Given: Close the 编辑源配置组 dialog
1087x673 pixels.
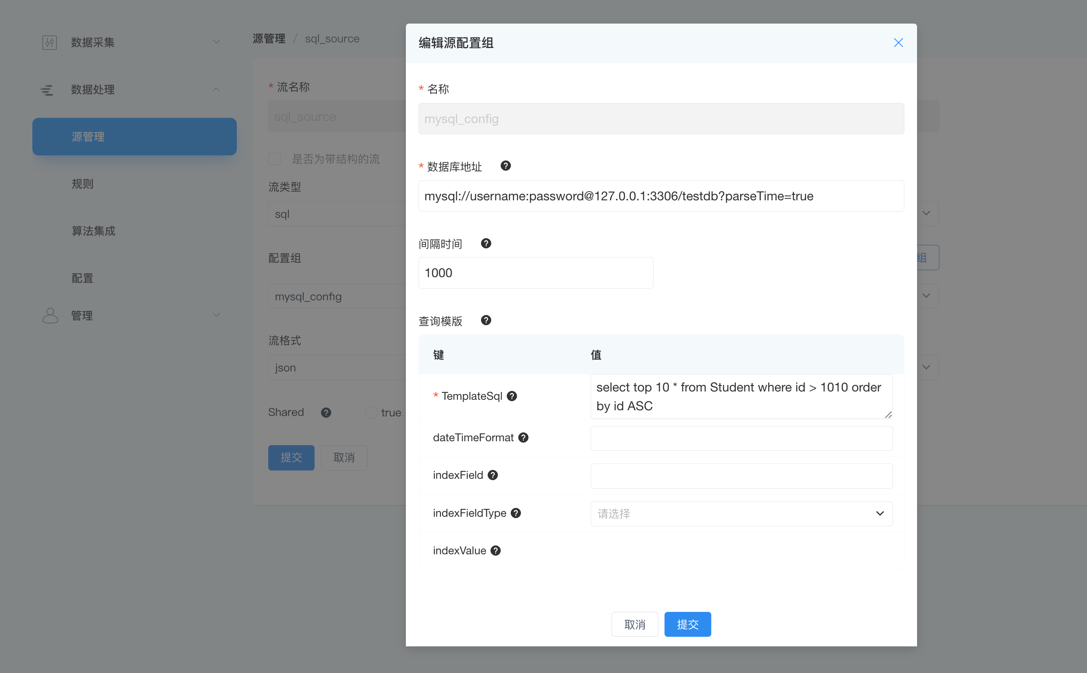Looking at the screenshot, I should pyautogui.click(x=898, y=43).
